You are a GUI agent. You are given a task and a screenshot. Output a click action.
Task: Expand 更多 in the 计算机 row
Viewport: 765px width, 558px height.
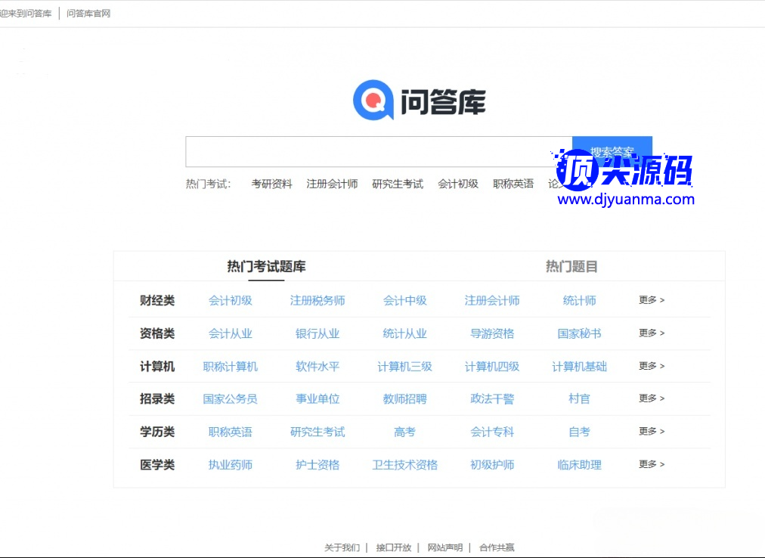(651, 366)
